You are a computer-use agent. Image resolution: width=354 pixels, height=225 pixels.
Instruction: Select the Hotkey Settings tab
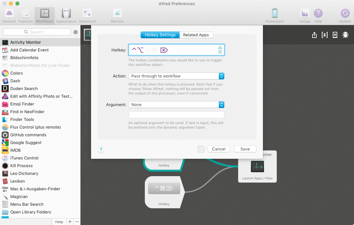click(x=160, y=35)
